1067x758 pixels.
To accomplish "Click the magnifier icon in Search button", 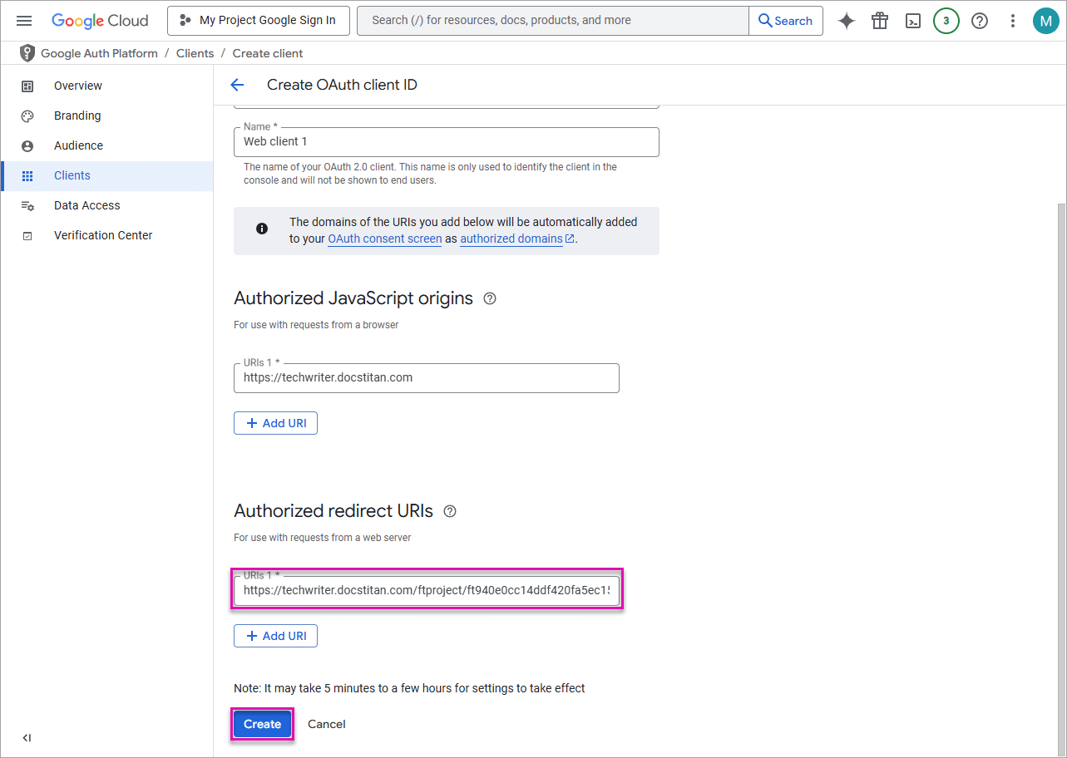I will click(765, 21).
